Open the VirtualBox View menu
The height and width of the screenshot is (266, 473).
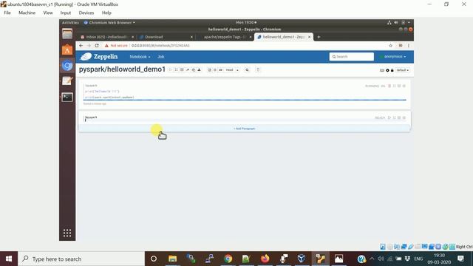[48, 13]
